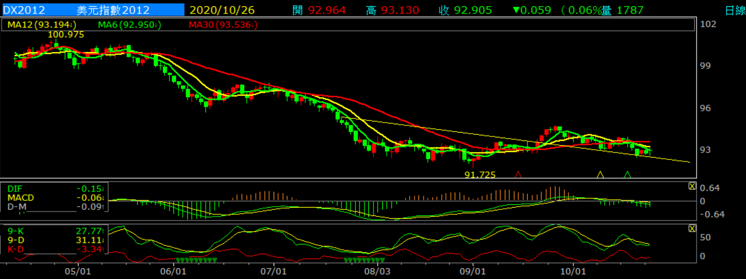Viewport: 746px width, 279px height.
Task: Click the June oversold green triangle markers
Action: point(196,260)
